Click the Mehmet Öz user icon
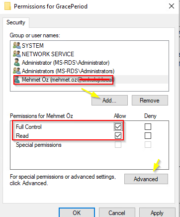Image resolution: width=180 pixels, height=217 pixels. [17, 80]
